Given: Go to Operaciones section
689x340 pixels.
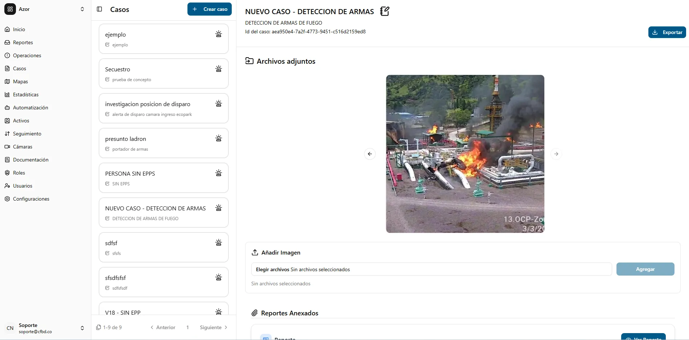Looking at the screenshot, I should (x=23, y=55).
